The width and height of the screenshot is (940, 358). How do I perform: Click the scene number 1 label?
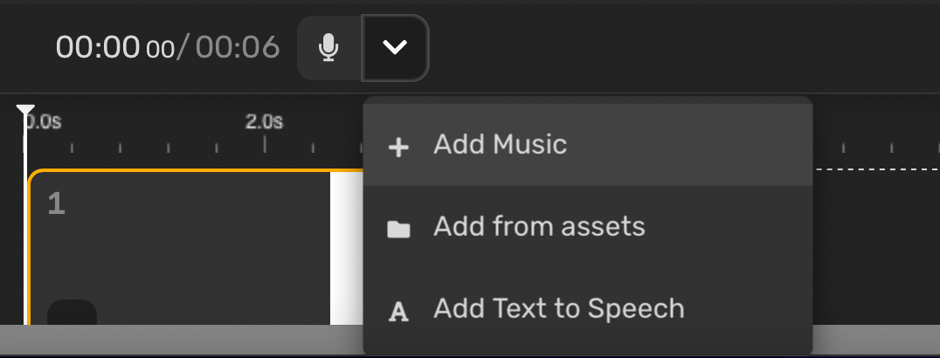(x=57, y=204)
